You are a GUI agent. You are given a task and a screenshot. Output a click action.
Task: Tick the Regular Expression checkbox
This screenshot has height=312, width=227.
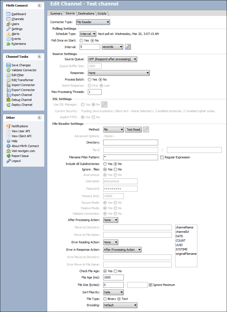pos(162,158)
